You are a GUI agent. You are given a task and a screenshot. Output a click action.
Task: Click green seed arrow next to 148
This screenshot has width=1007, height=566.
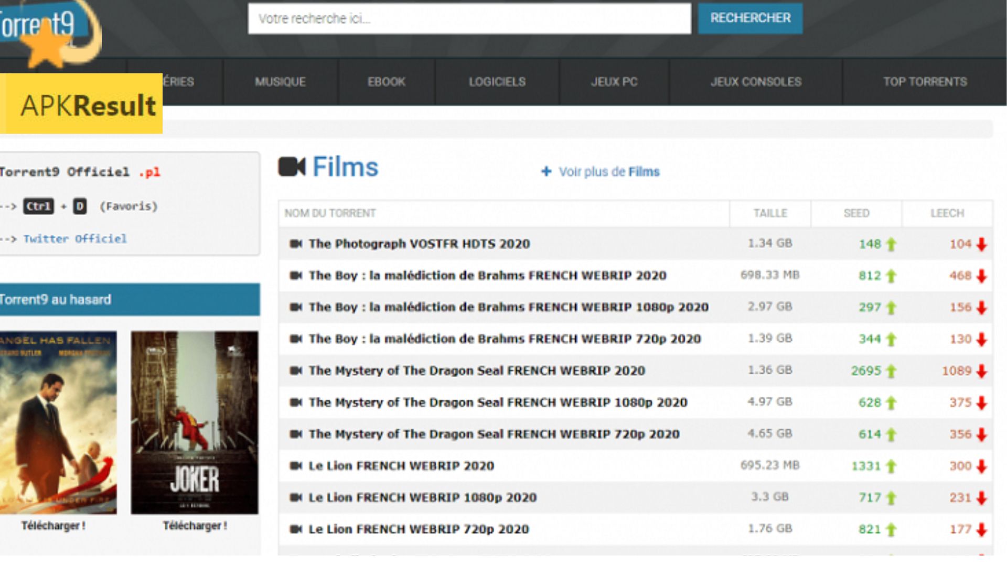pos(891,244)
